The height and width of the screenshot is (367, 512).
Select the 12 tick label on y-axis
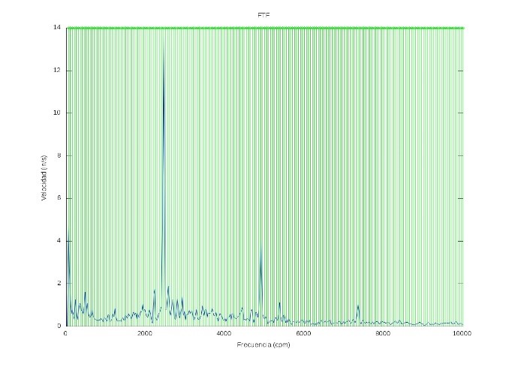[x=58, y=71]
